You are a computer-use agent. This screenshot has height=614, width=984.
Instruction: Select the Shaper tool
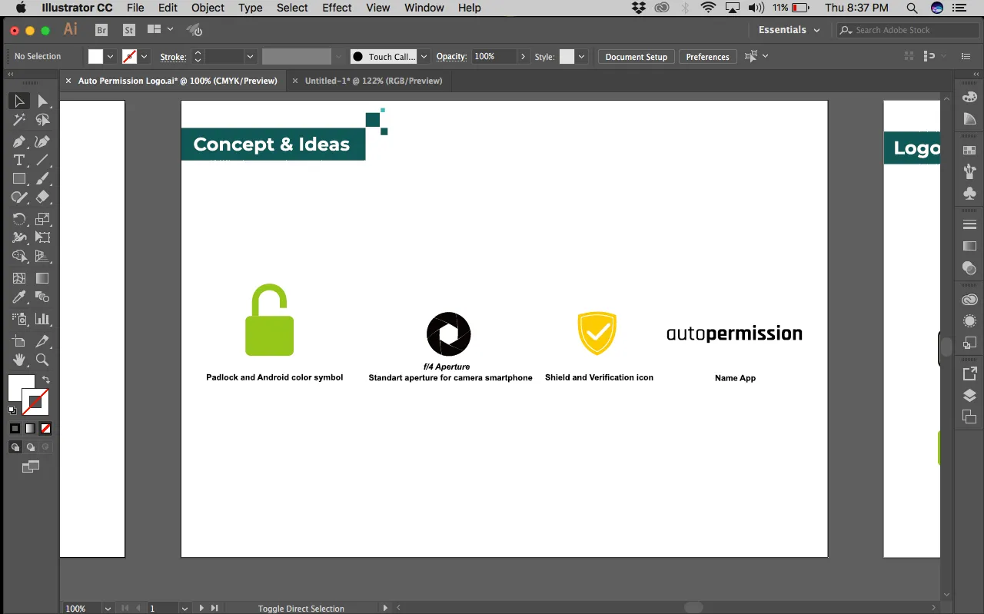click(x=19, y=197)
